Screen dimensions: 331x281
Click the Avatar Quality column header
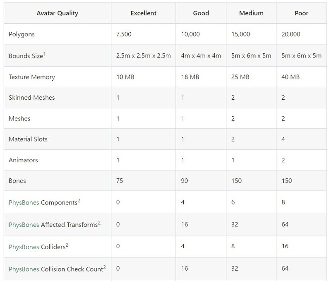pos(58,13)
